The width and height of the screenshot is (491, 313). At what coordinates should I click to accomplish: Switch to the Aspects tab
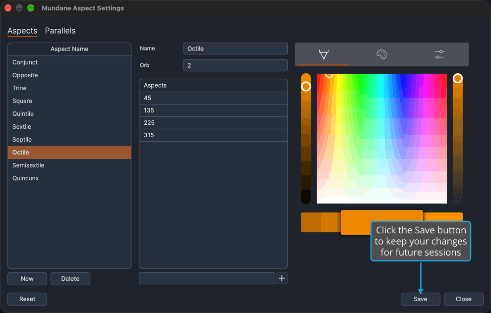coord(22,31)
